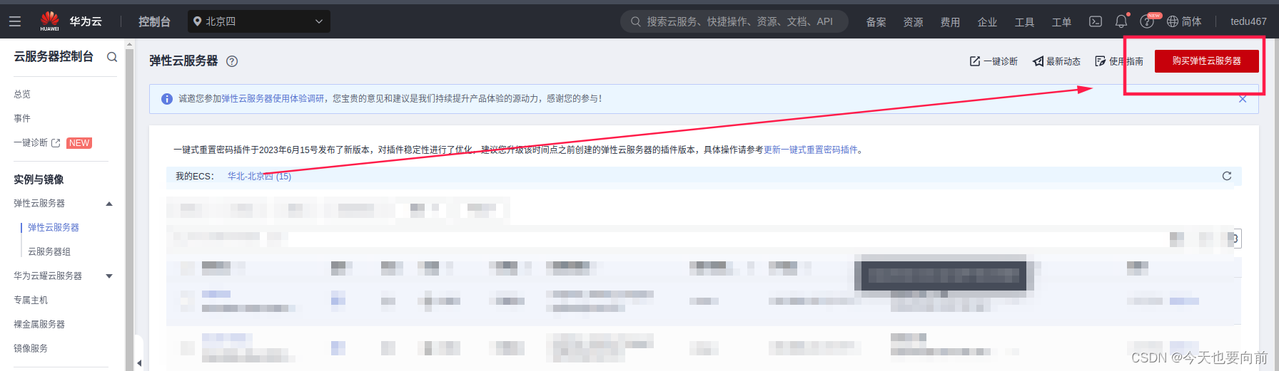Click 一键诊断 at the page top right
1279x371 pixels.
pos(994,61)
